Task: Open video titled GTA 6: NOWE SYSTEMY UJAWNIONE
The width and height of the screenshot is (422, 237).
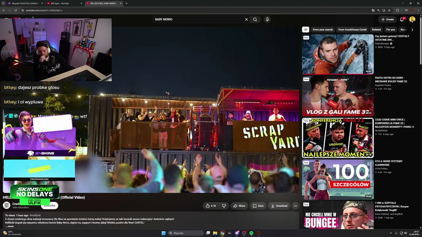Action: point(389,163)
